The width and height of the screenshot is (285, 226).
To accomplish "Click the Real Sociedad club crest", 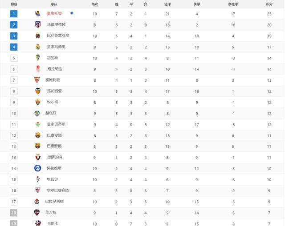I will [38, 14].
